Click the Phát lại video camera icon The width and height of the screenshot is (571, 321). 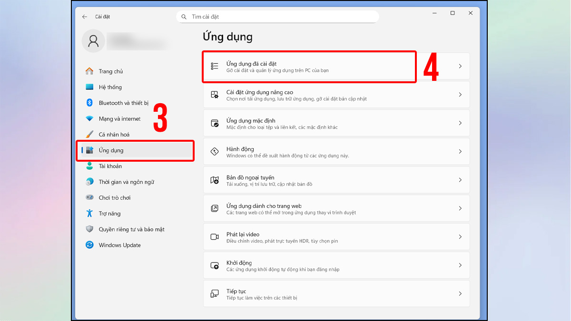(x=215, y=237)
